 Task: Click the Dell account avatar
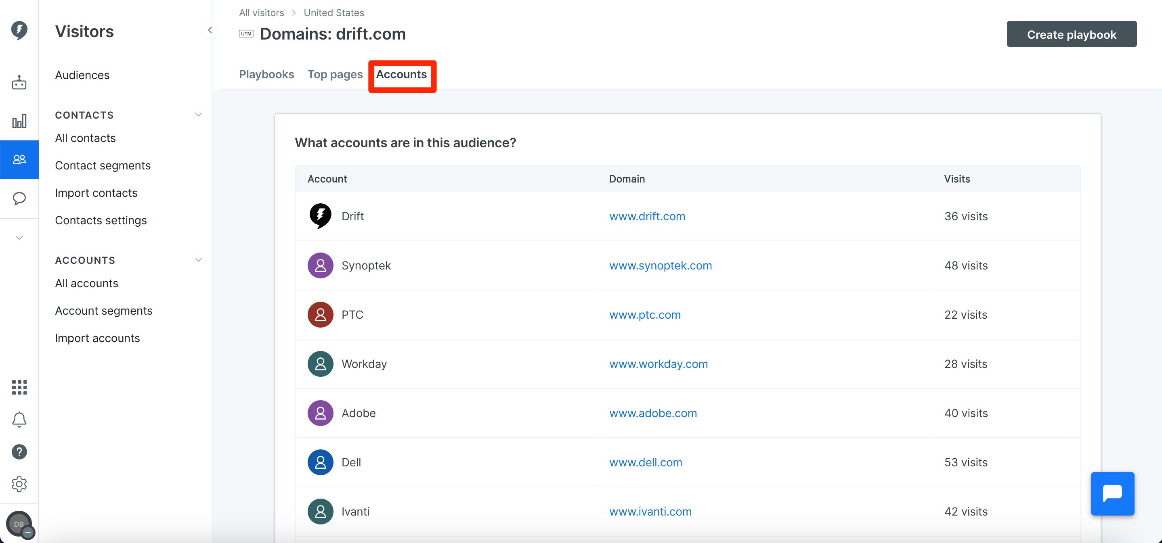click(320, 462)
